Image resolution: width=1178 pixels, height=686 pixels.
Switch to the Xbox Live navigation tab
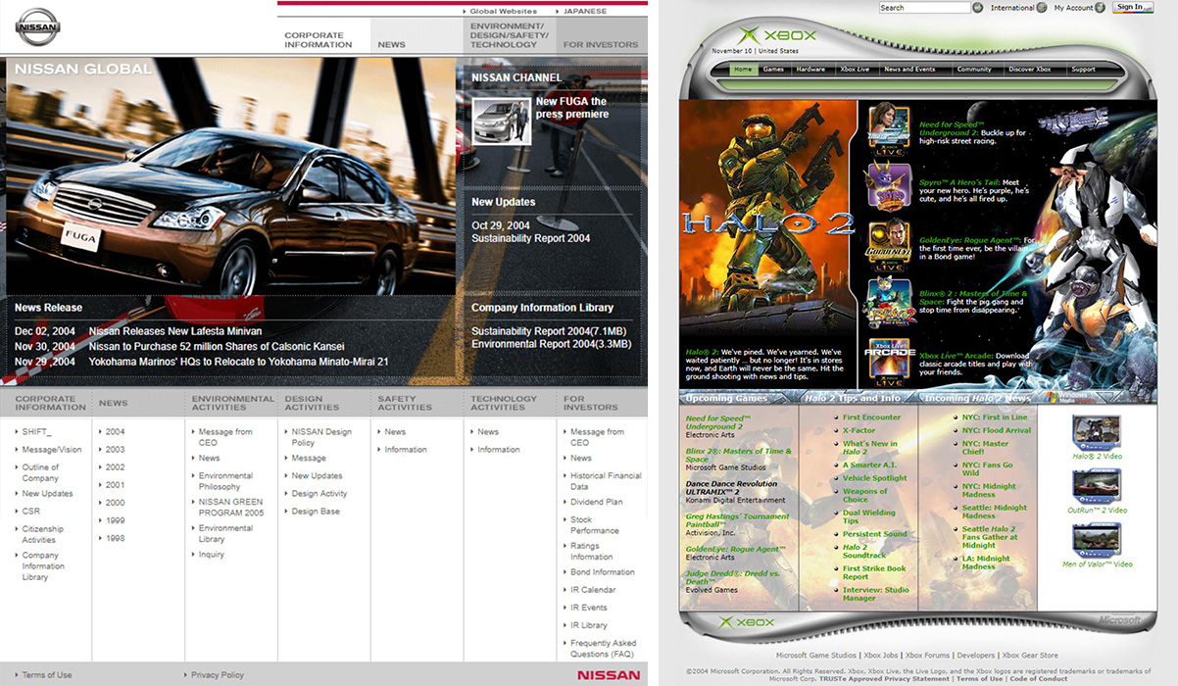point(855,70)
